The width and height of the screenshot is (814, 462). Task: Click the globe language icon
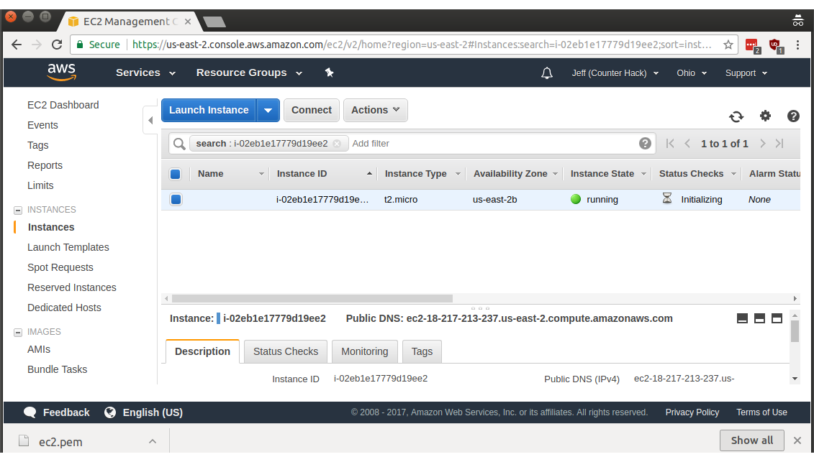pyautogui.click(x=110, y=412)
